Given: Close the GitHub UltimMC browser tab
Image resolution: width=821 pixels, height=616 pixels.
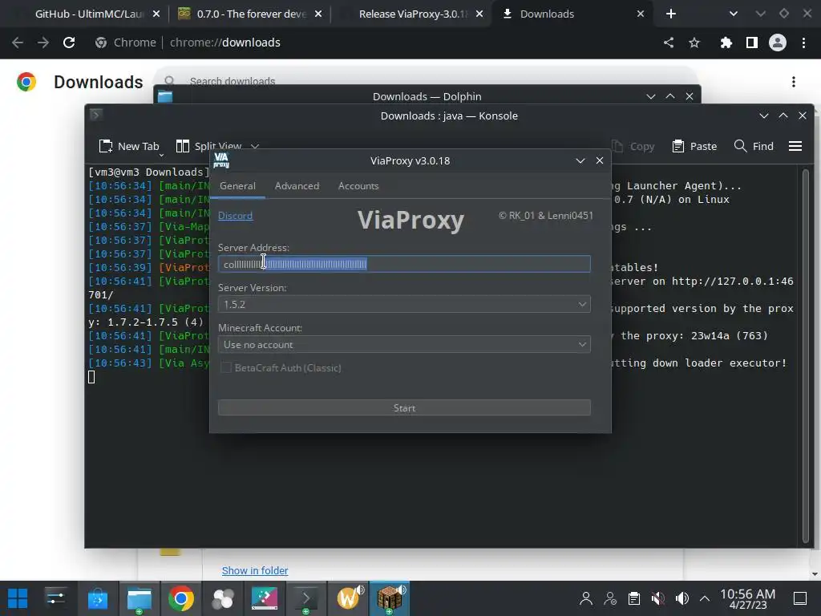Looking at the screenshot, I should 156,14.
